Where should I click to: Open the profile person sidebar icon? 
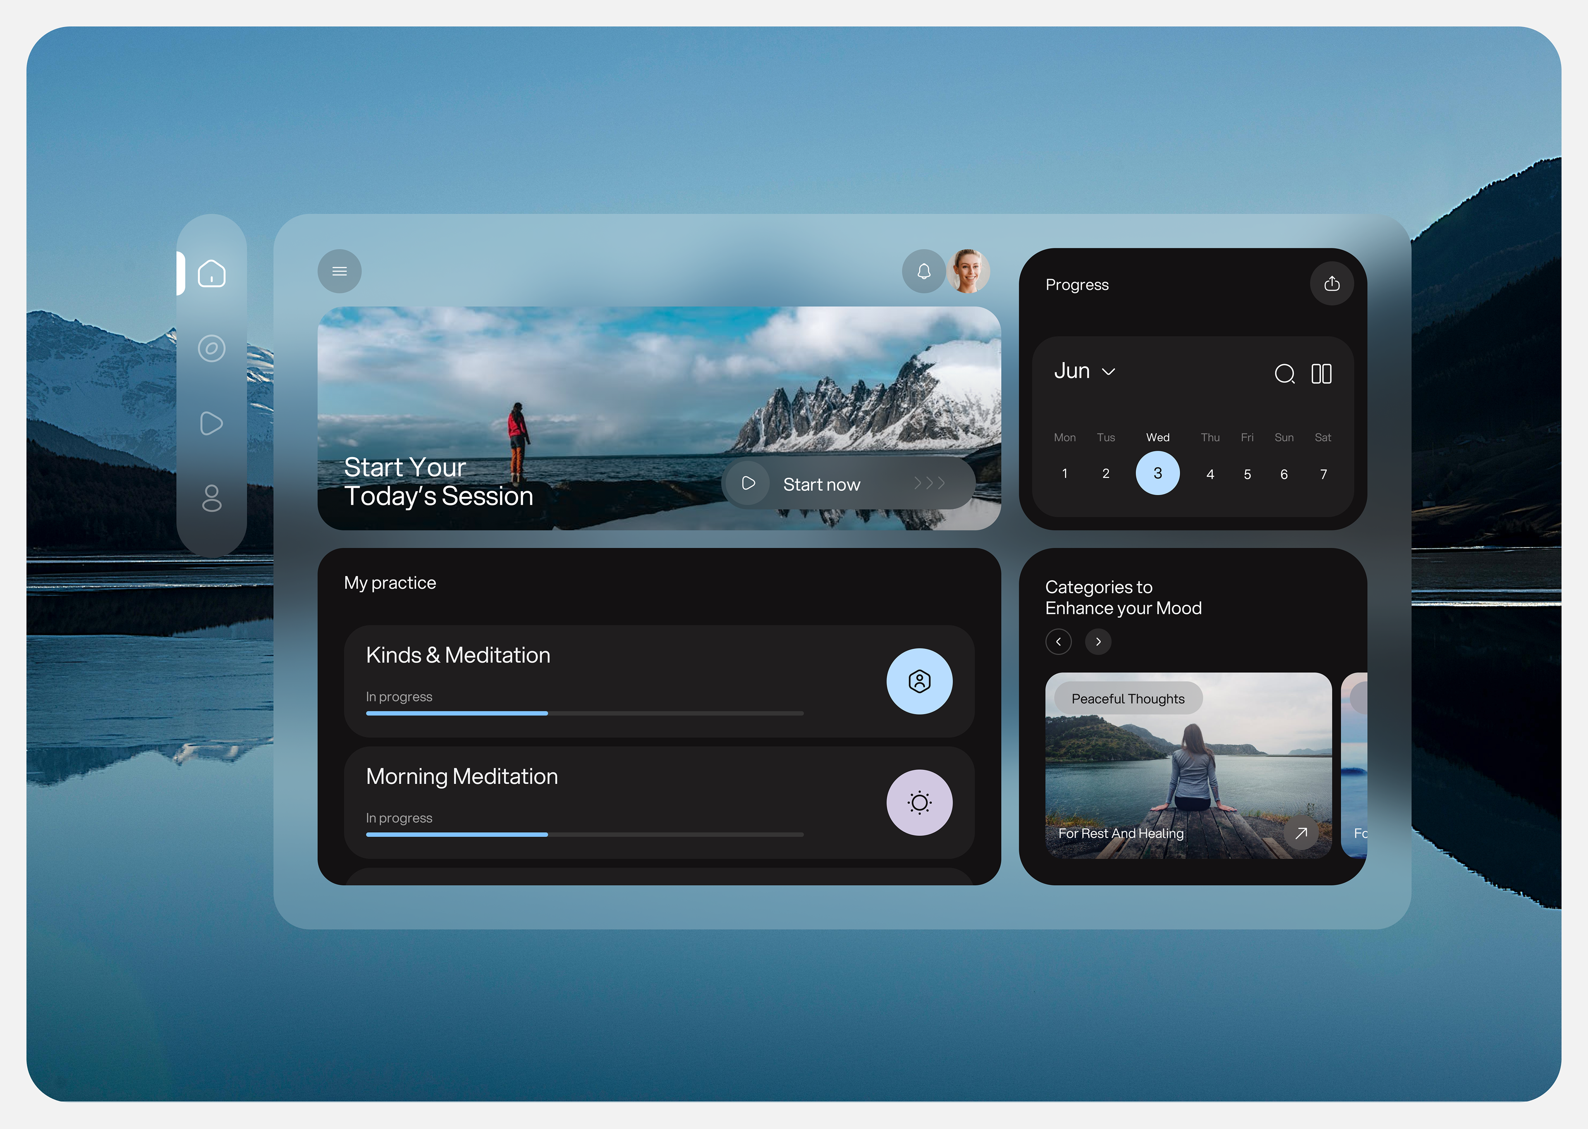tap(211, 499)
